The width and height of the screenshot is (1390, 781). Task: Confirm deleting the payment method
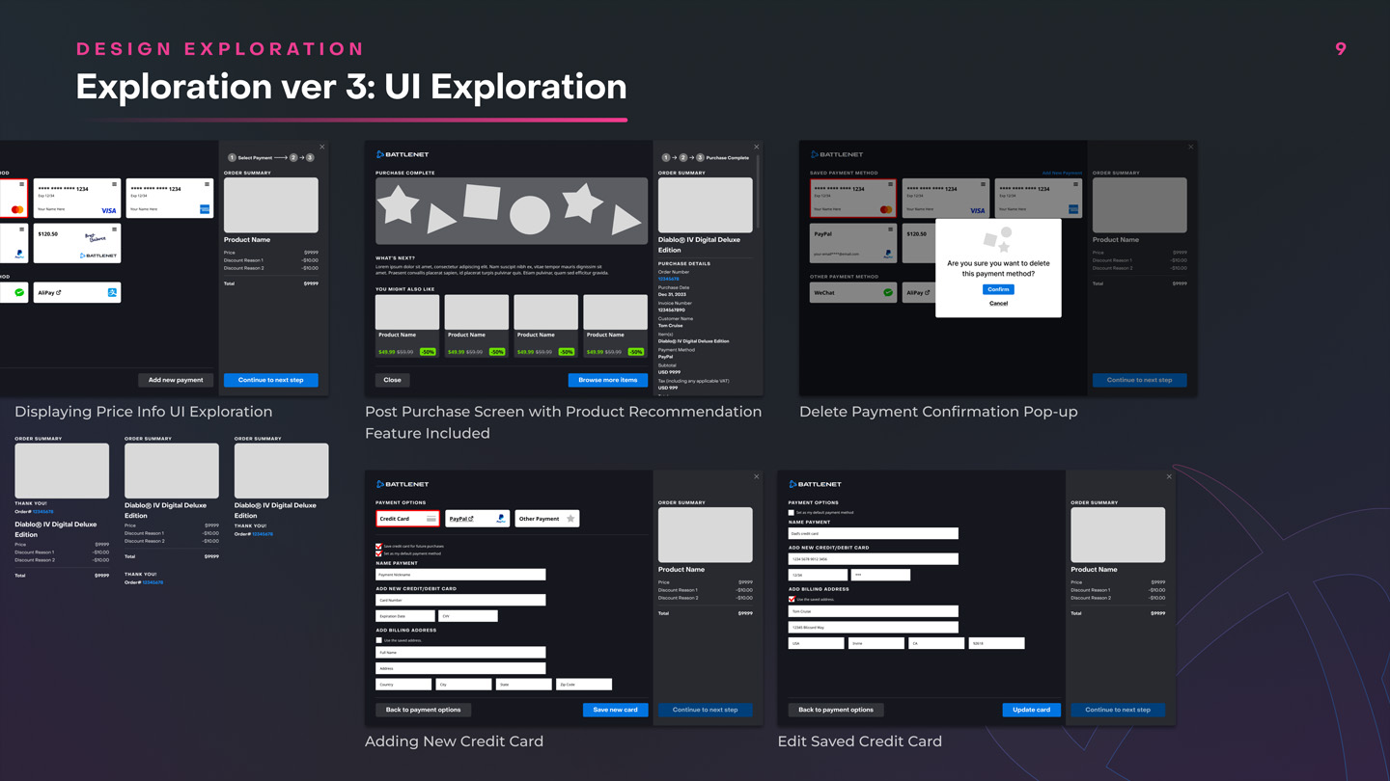click(x=998, y=289)
